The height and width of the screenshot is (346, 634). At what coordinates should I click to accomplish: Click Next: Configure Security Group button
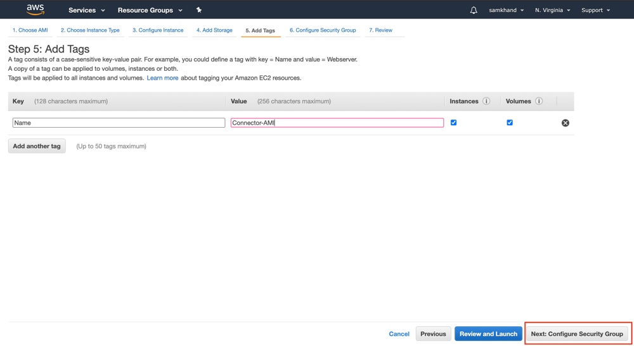(x=577, y=334)
